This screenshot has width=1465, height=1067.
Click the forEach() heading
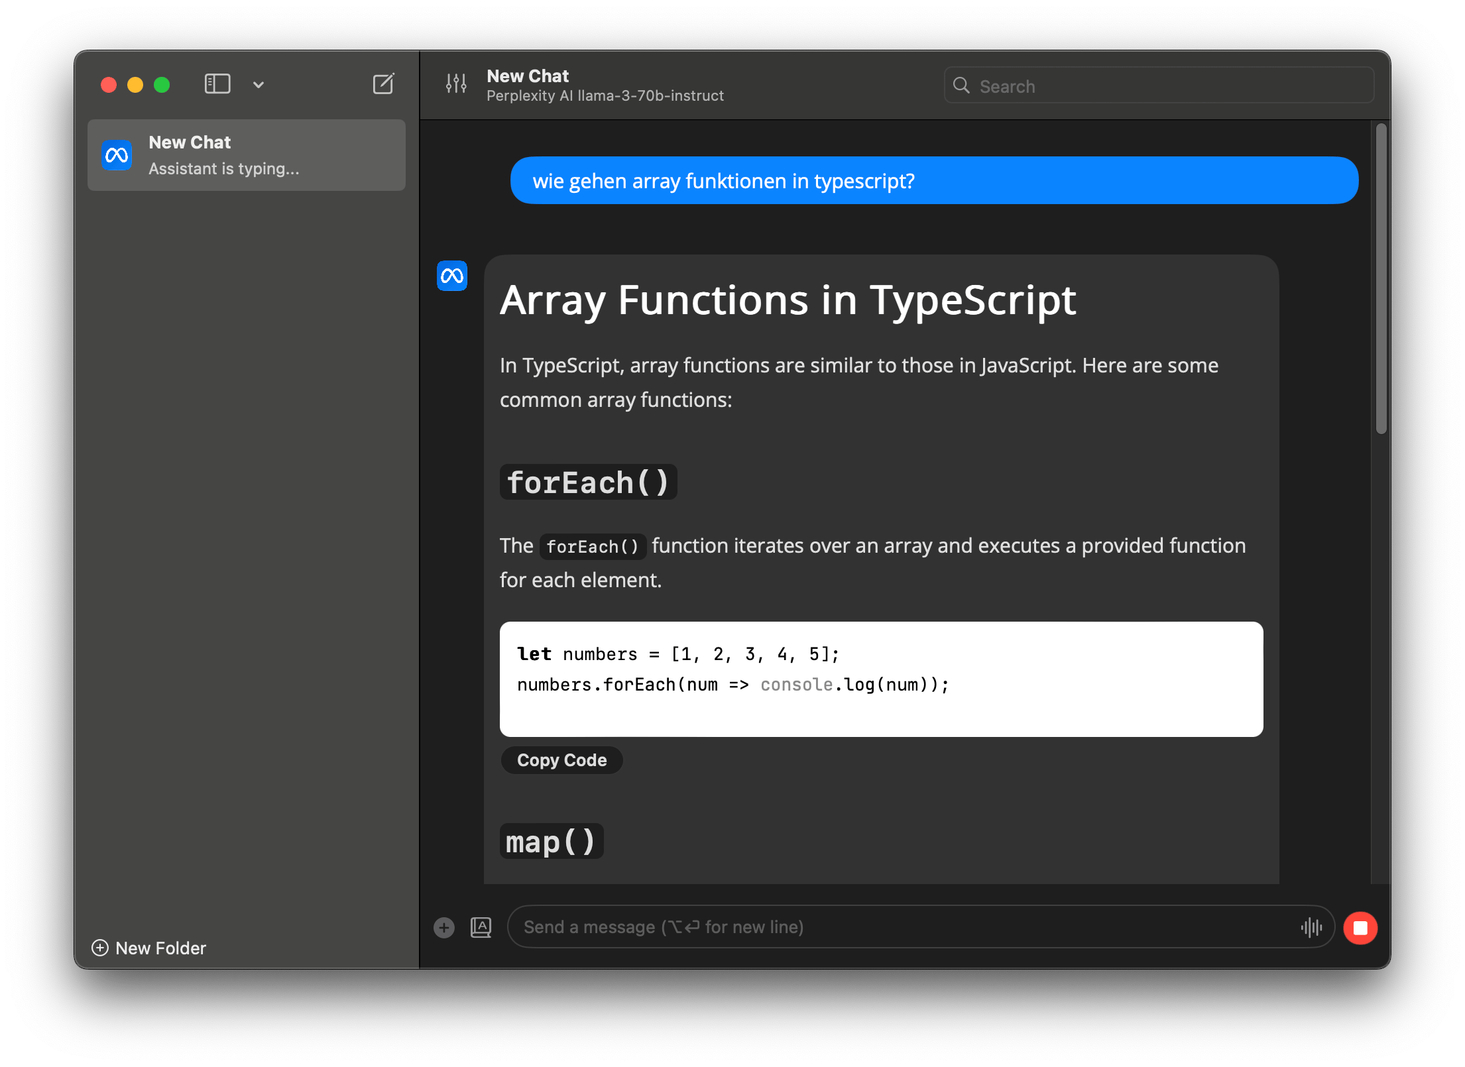[x=588, y=482]
